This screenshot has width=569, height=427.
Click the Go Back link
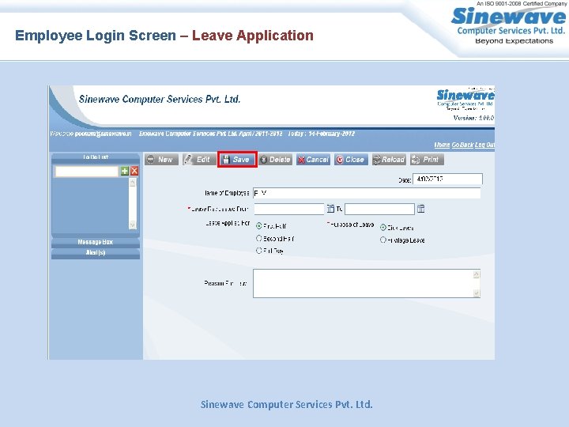tap(462, 145)
